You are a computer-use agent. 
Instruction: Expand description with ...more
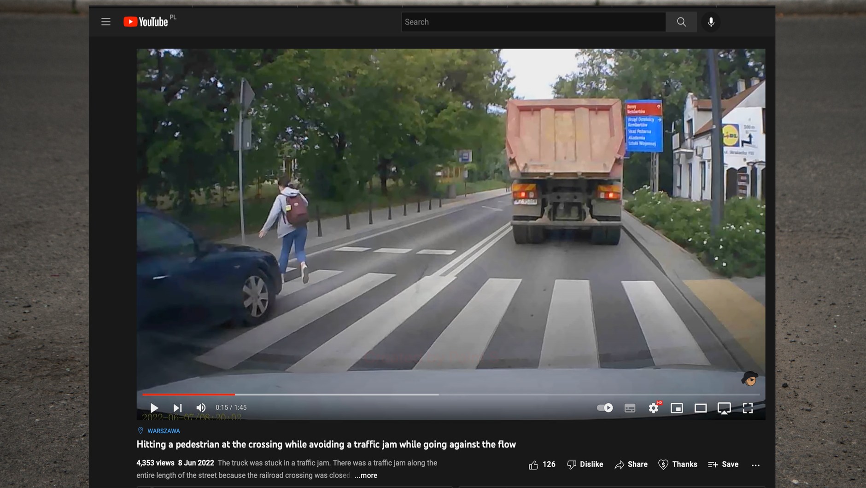[x=366, y=476]
